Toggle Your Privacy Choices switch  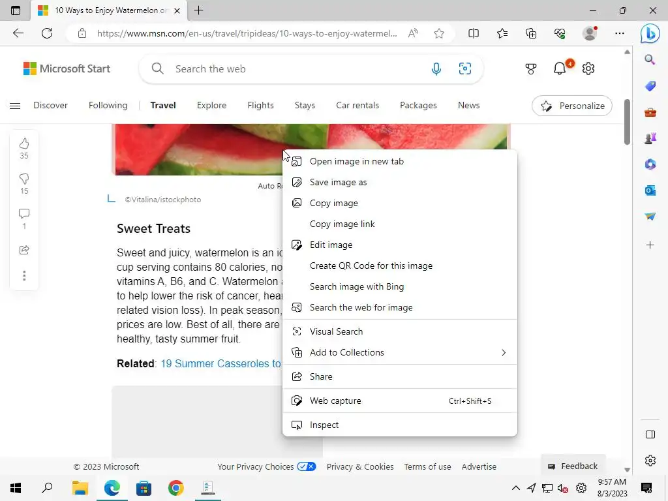click(x=307, y=466)
